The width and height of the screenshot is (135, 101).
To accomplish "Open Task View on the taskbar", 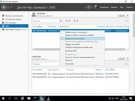I will pos(16,98).
